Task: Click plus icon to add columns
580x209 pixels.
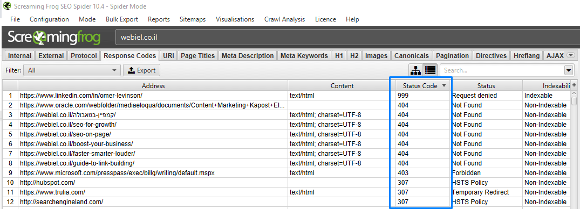Action: 574,85
